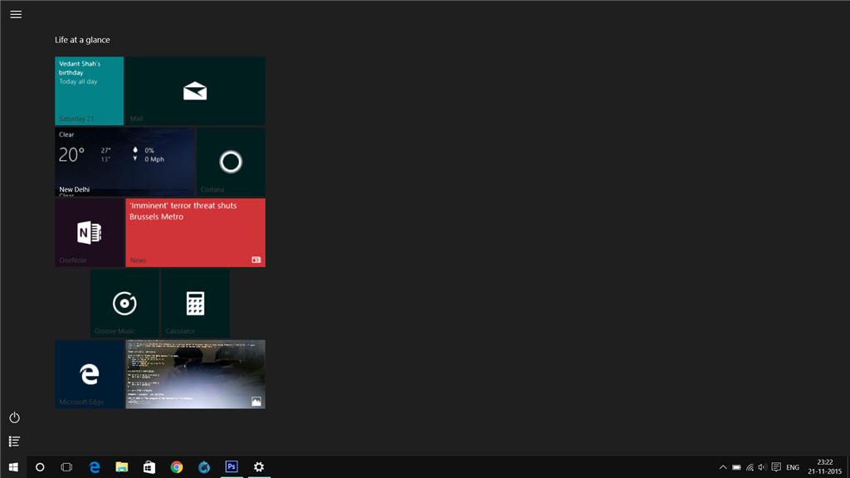Open the volume speaker icon
This screenshot has width=850, height=478.
[x=763, y=467]
